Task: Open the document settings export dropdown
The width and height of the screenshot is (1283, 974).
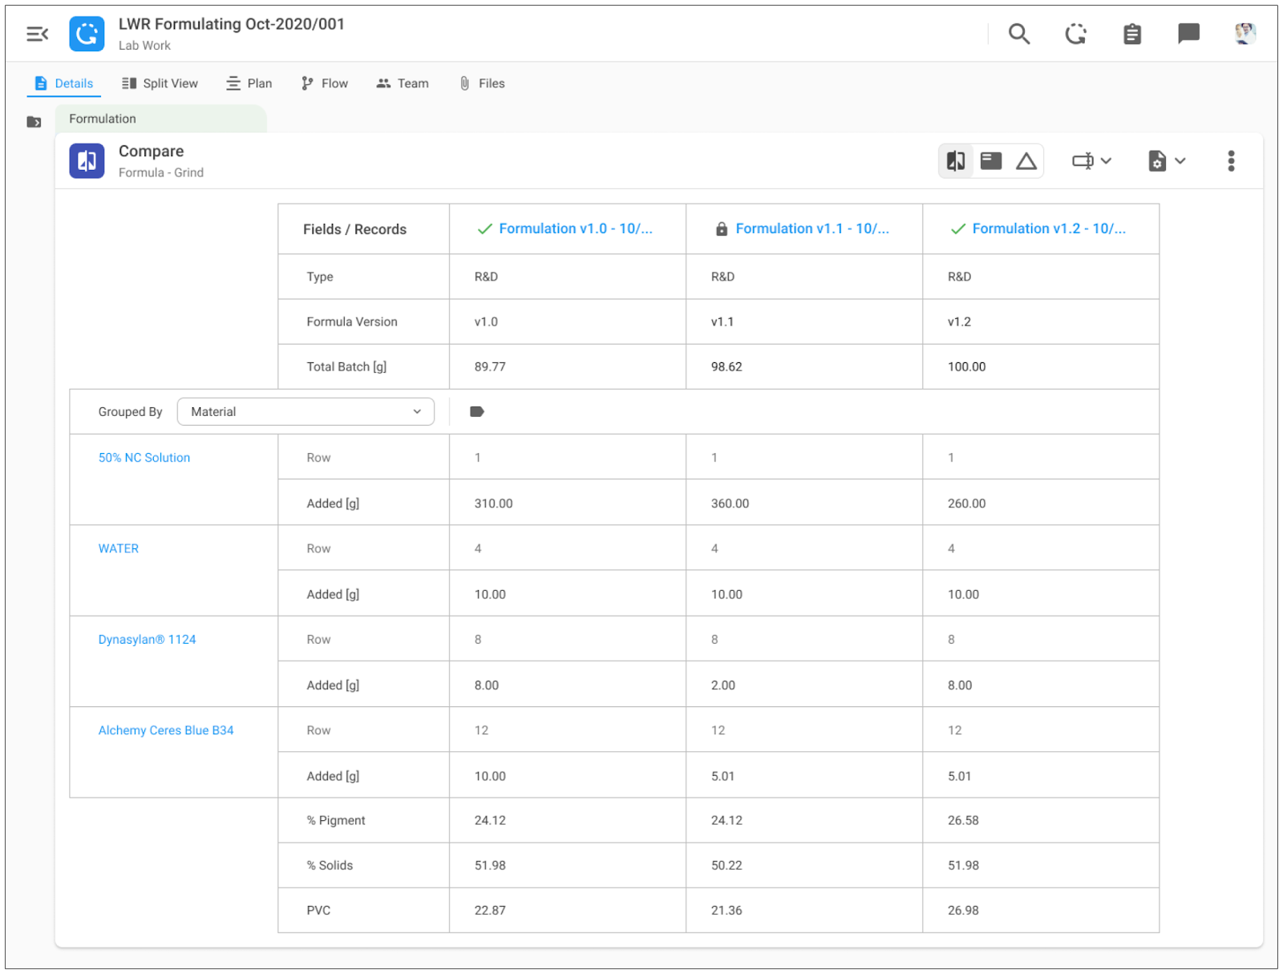Action: pyautogui.click(x=1167, y=160)
